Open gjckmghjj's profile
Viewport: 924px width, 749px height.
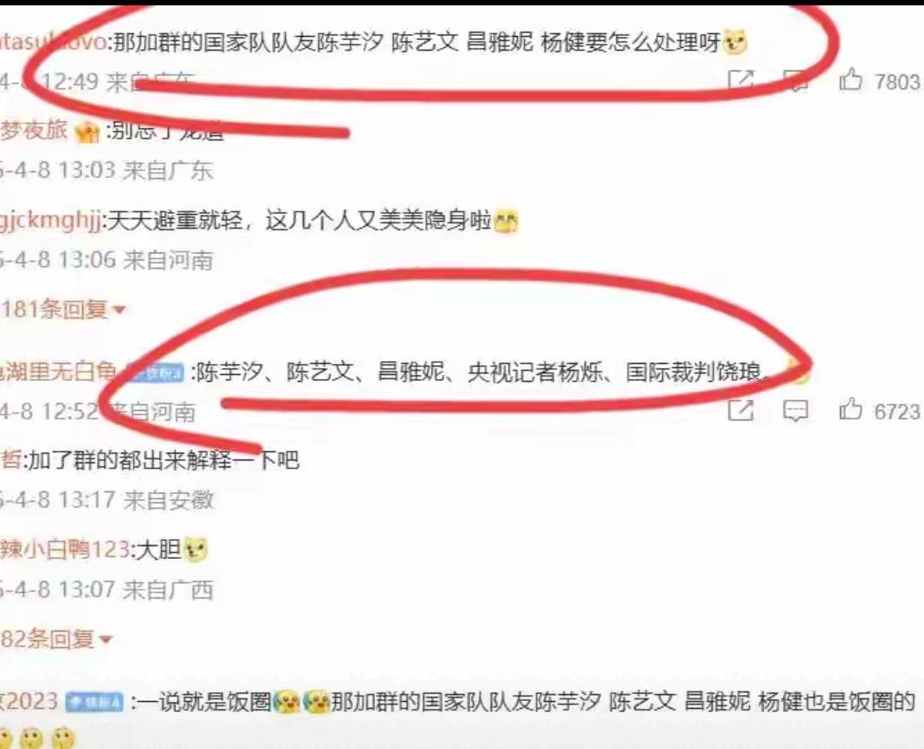pos(51,221)
